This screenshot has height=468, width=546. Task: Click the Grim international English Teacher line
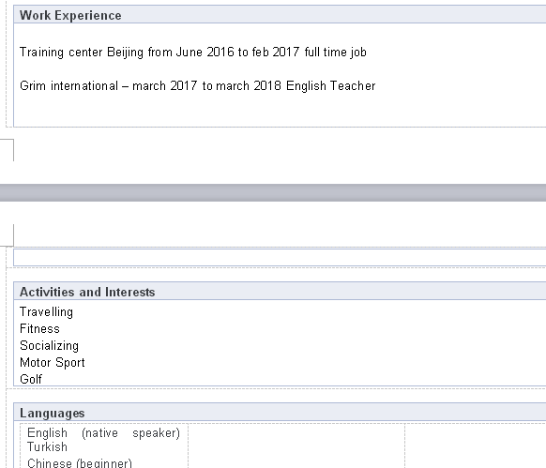pyautogui.click(x=197, y=85)
